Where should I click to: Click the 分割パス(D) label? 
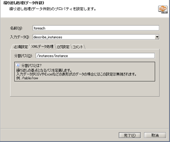pyautogui.click(x=23, y=56)
